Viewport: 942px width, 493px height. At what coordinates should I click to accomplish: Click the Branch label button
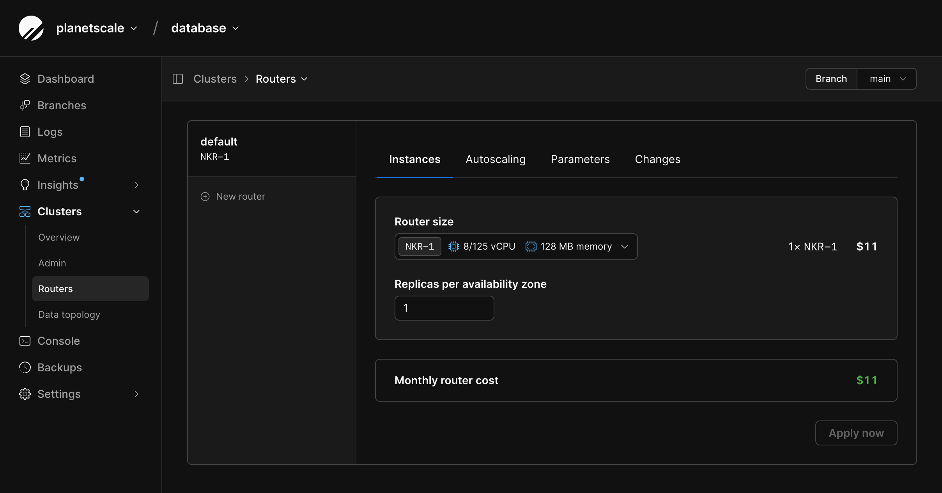[x=831, y=79]
